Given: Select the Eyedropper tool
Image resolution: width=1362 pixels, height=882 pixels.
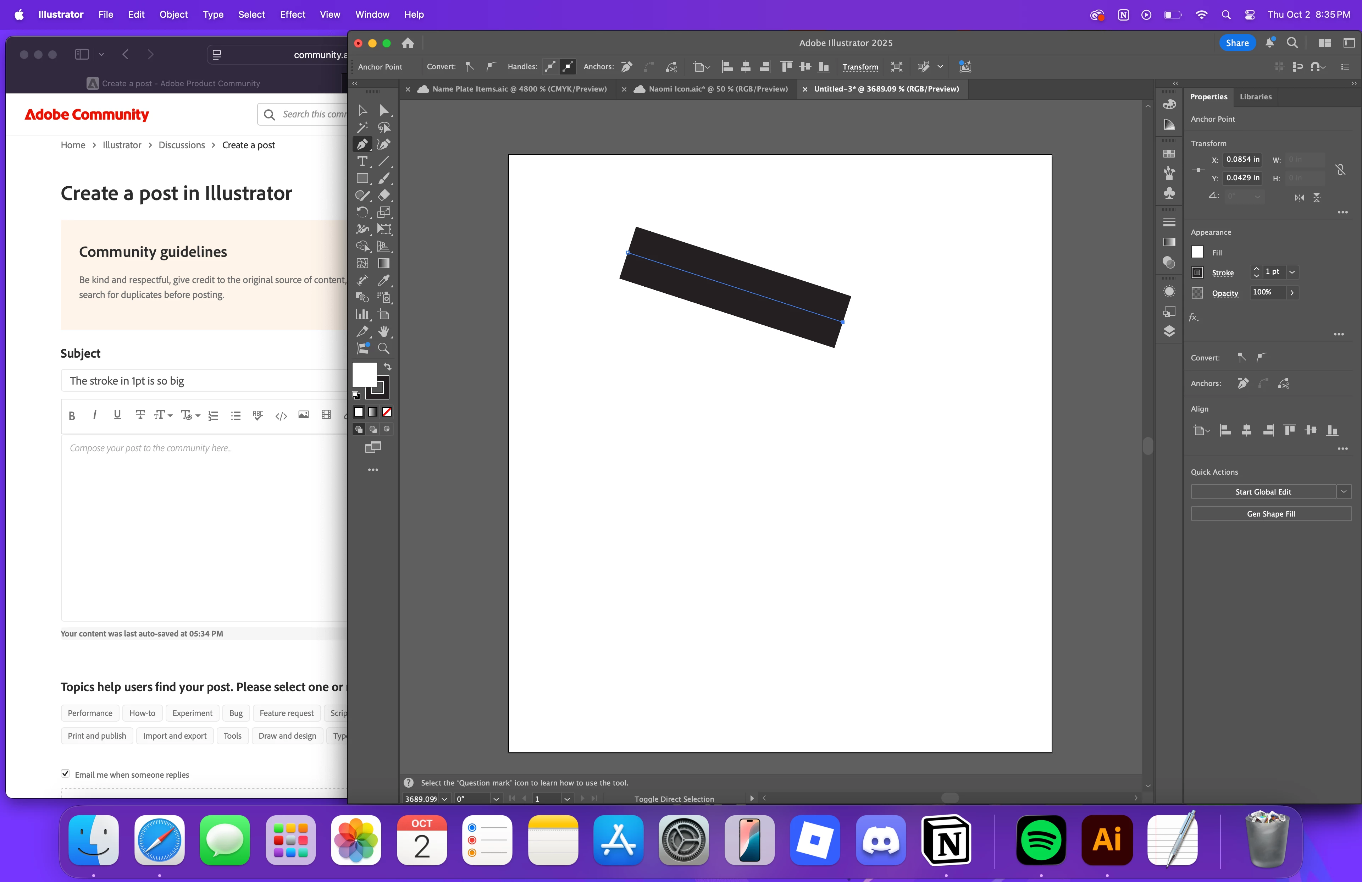Looking at the screenshot, I should [384, 280].
